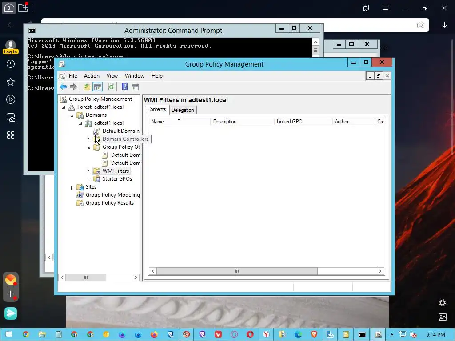Screen dimensions: 455x341
Task: Click the Chrome icon in the taskbar
Action: coord(25,335)
